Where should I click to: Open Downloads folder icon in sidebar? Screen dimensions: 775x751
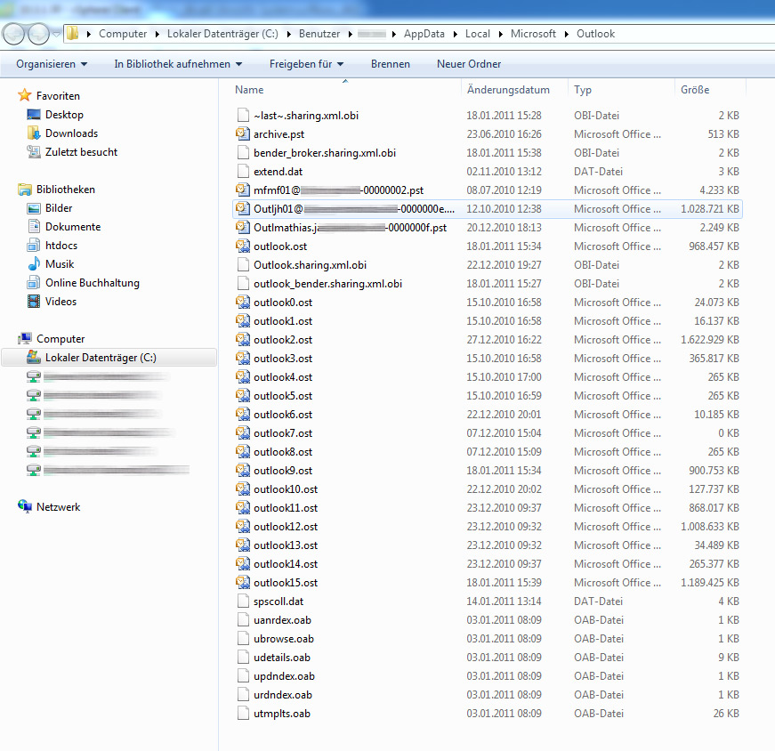(34, 133)
